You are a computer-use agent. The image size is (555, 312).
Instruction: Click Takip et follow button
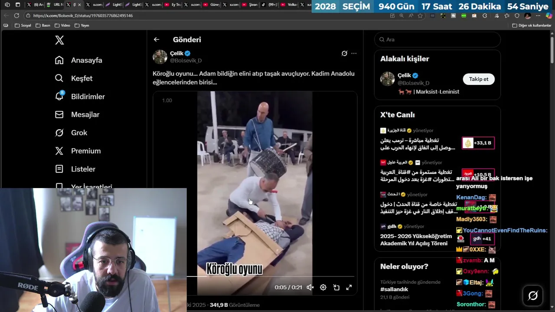479,79
